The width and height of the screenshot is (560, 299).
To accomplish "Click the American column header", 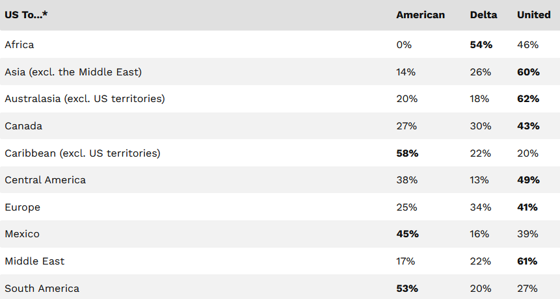I will 420,15.
